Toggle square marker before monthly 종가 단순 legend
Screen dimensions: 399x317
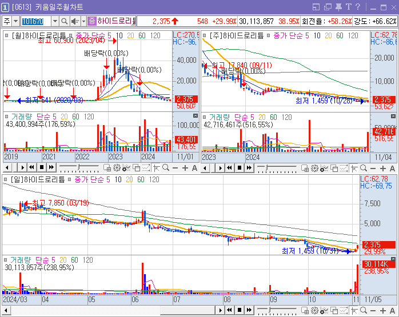click(x=70, y=35)
